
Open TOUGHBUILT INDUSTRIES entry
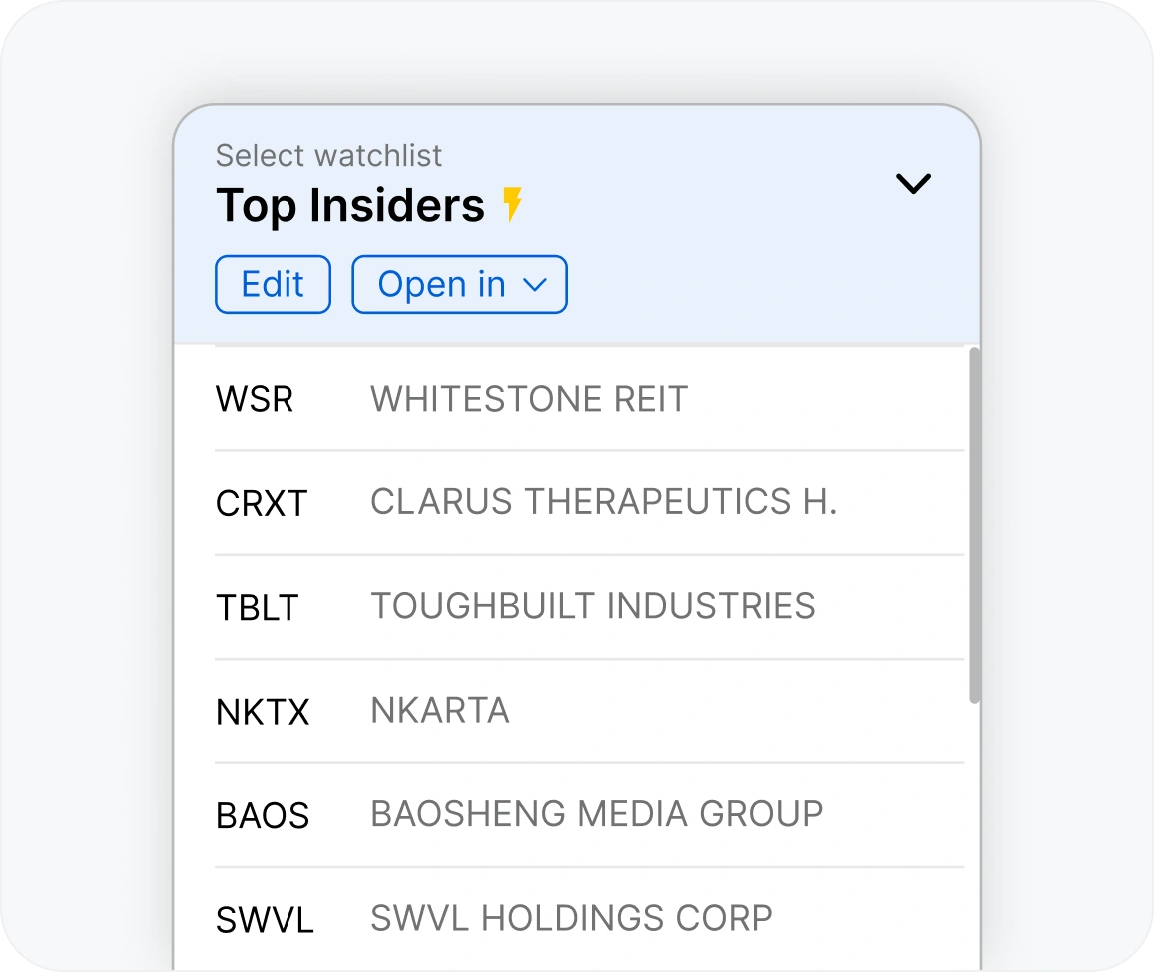click(593, 606)
